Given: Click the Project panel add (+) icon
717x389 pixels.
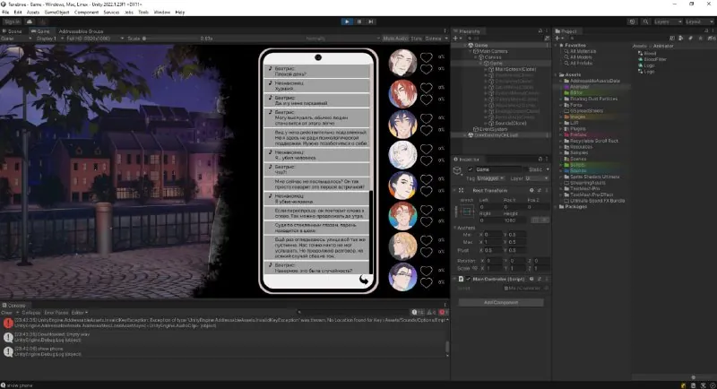Looking at the screenshot, I should click(557, 39).
